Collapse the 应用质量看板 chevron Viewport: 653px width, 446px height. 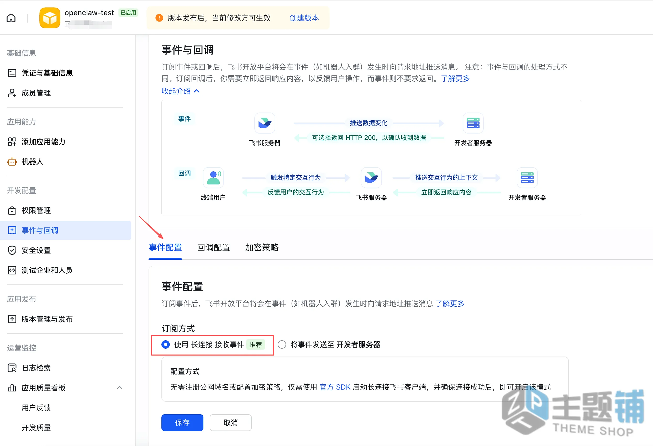click(x=119, y=388)
